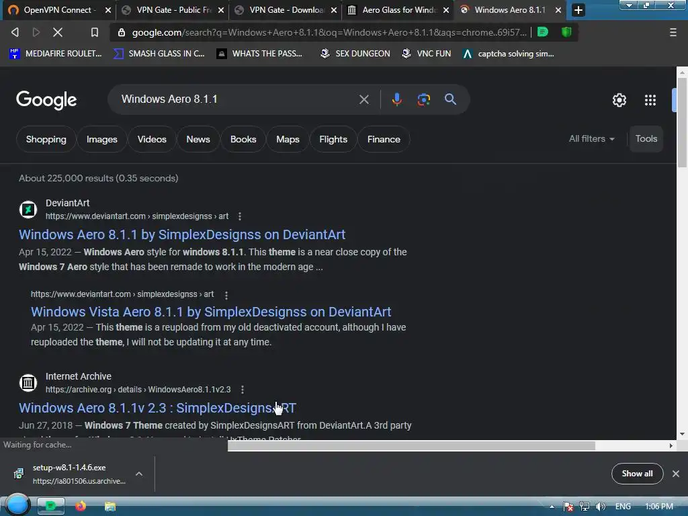Click the Internet Archive site favicon
688x516 pixels.
pos(28,382)
